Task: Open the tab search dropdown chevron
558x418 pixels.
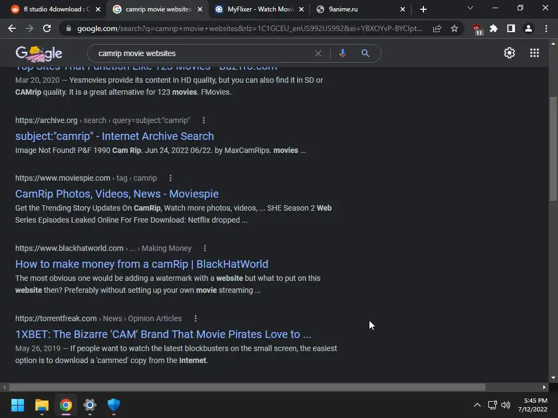Action: [470, 8]
